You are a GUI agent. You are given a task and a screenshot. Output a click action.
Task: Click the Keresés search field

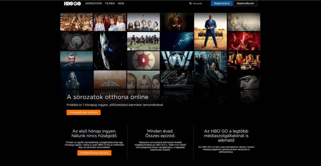(197, 3)
